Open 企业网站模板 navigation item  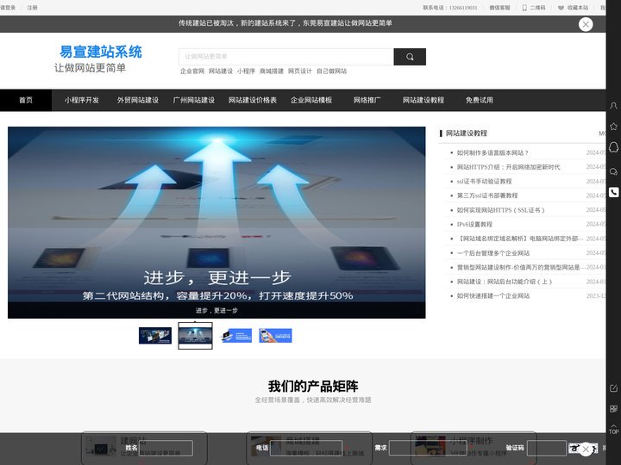[x=311, y=100]
